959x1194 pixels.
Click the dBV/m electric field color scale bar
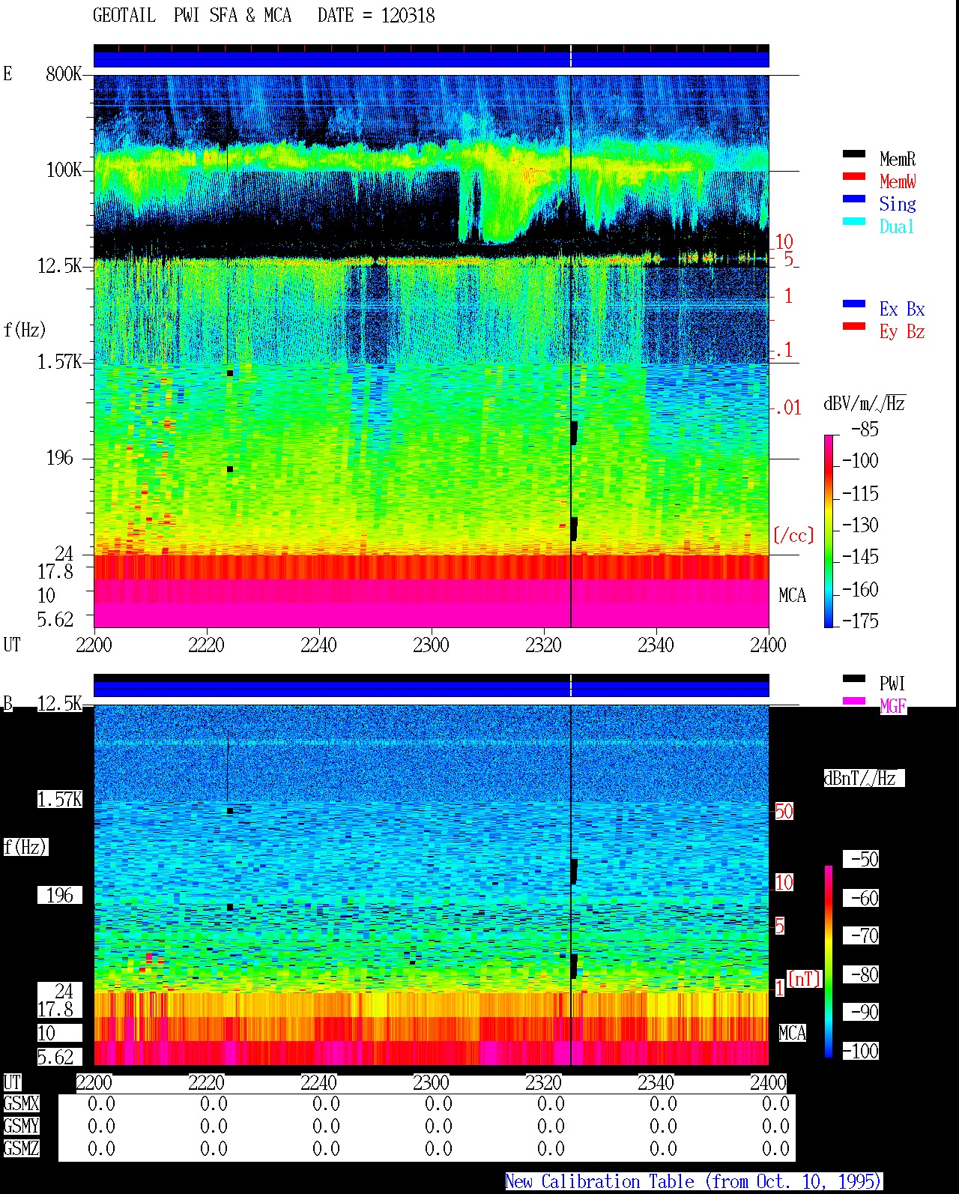point(829,531)
